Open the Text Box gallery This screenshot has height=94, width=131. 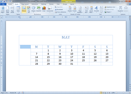pyautogui.click(x=86, y=10)
